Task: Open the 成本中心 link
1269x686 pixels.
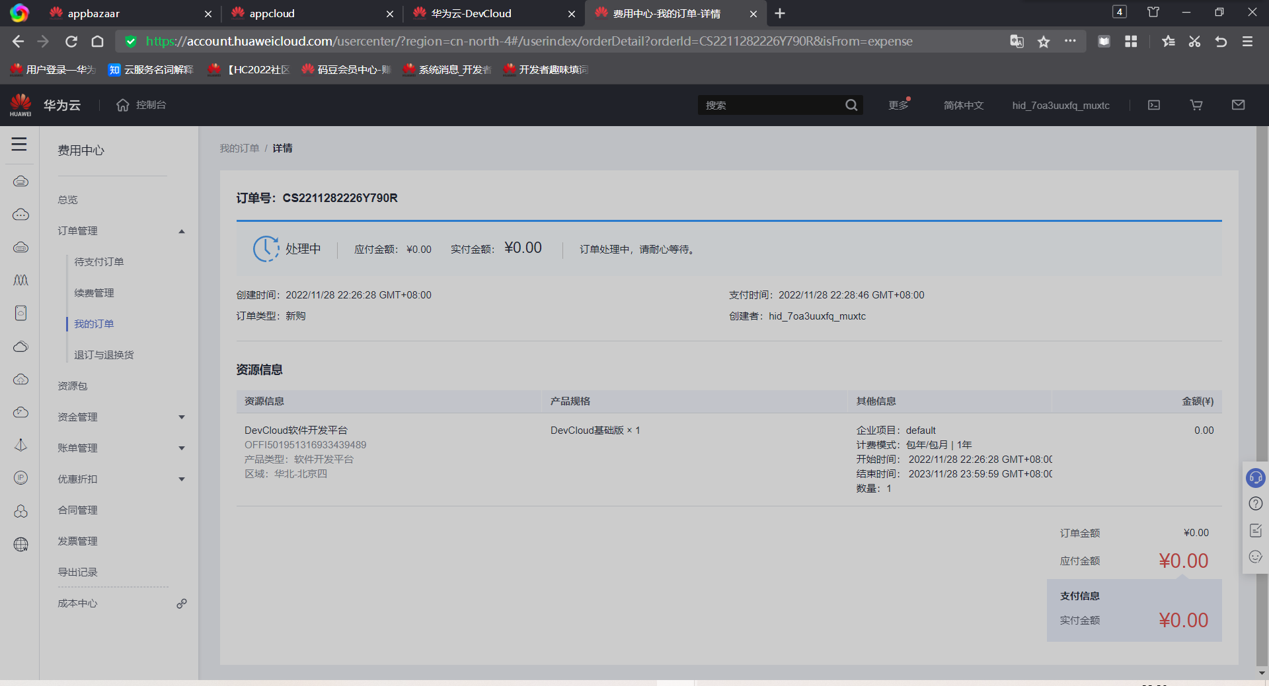Action: tap(77, 603)
